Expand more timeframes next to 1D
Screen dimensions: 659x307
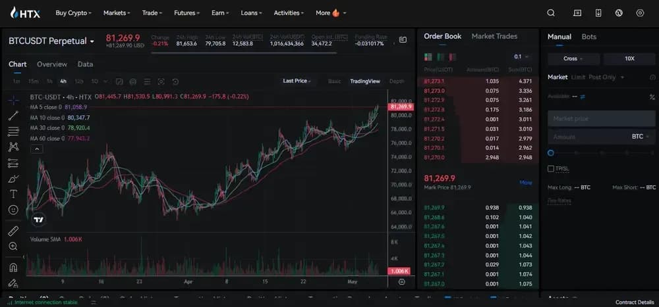tap(105, 82)
